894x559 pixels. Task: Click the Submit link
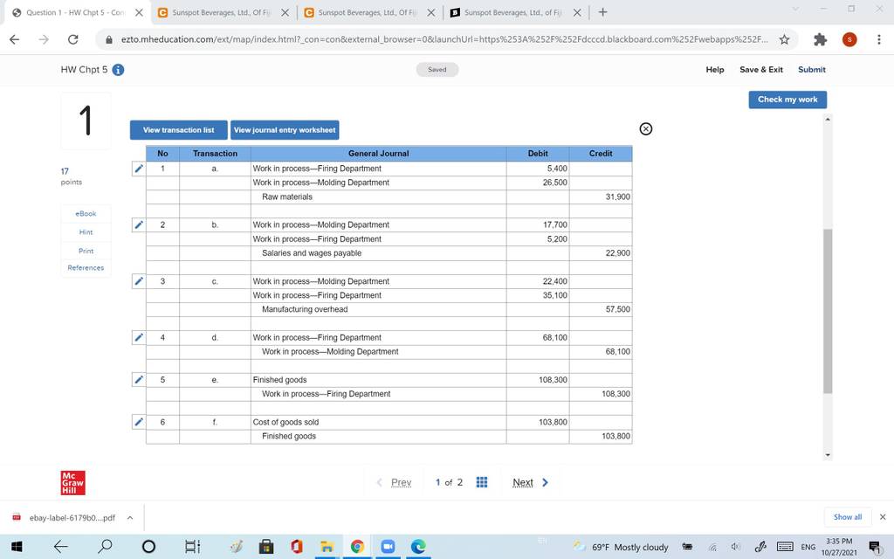[x=812, y=70]
